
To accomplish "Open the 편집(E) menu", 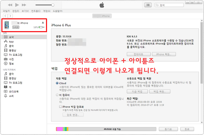I will coord(16,11).
